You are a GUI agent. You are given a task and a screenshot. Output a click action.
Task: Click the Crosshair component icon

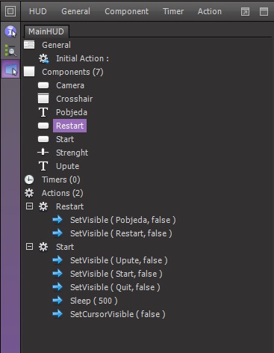point(43,98)
